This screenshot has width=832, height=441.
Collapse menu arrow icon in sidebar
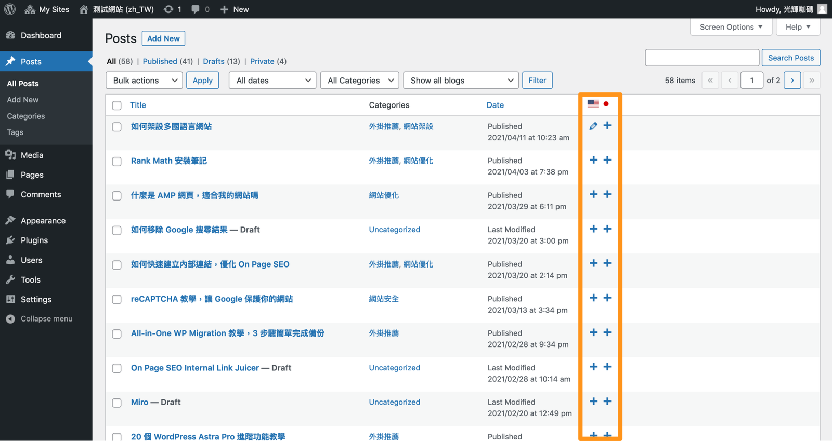point(10,319)
